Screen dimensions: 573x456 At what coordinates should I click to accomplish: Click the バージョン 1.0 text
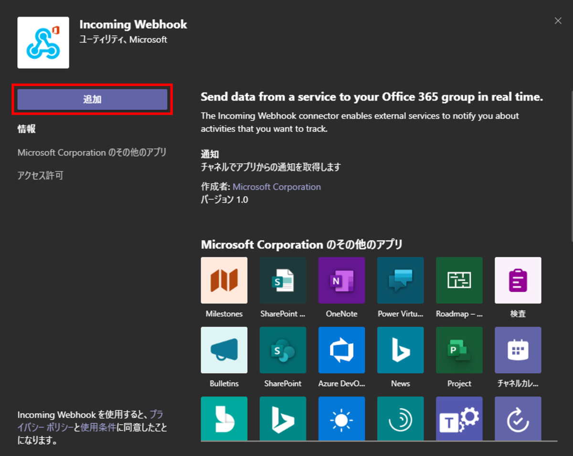coord(224,200)
